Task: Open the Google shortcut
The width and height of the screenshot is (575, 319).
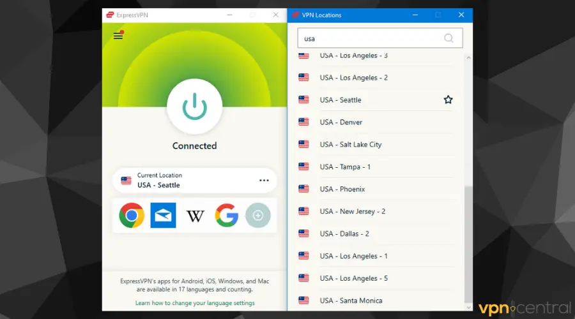Action: [227, 216]
